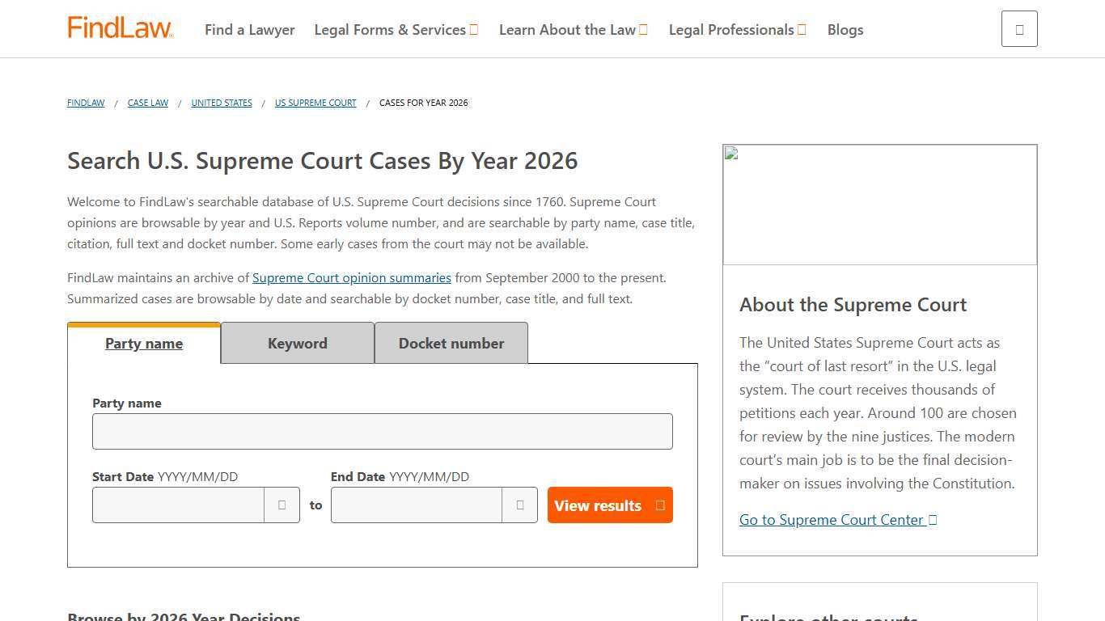Open Supreme Court Center via its external-link icon
The width and height of the screenshot is (1105, 621).
coord(933,520)
